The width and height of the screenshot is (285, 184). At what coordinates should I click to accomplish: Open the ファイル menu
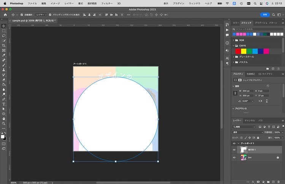pyautogui.click(x=32, y=3)
